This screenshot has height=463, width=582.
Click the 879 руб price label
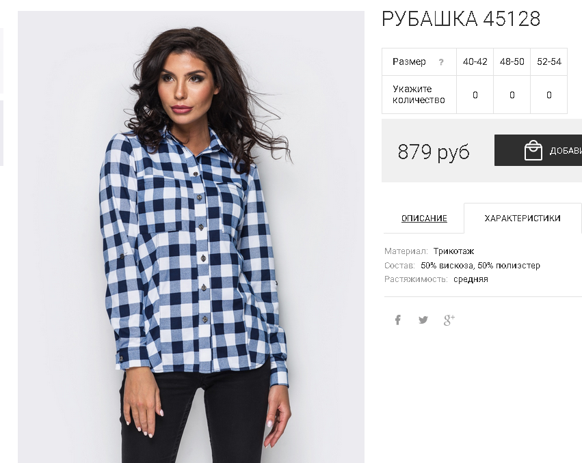point(433,152)
